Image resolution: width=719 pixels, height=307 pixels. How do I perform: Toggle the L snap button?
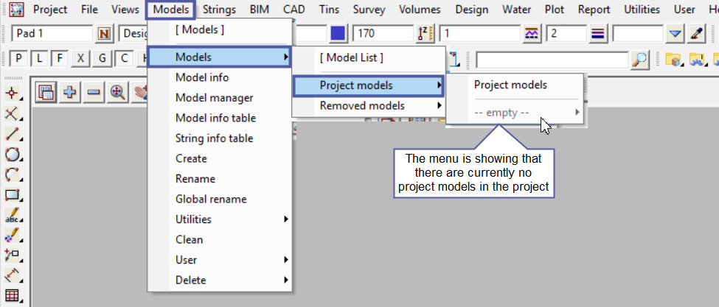coord(39,60)
